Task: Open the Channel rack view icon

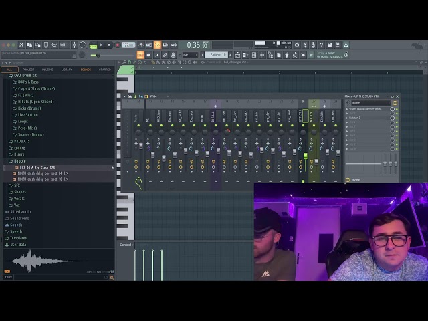Action: (x=254, y=55)
